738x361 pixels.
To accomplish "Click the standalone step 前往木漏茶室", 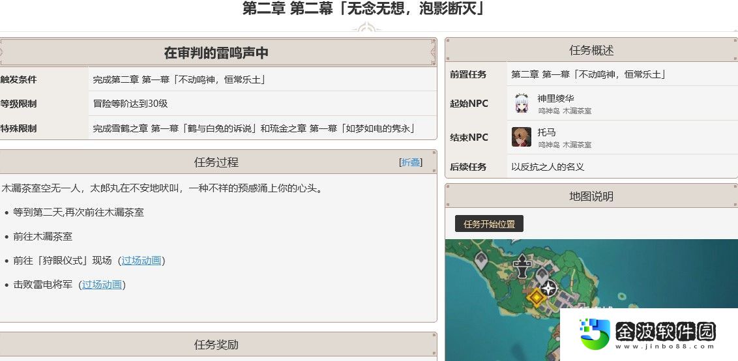I will 43,237.
